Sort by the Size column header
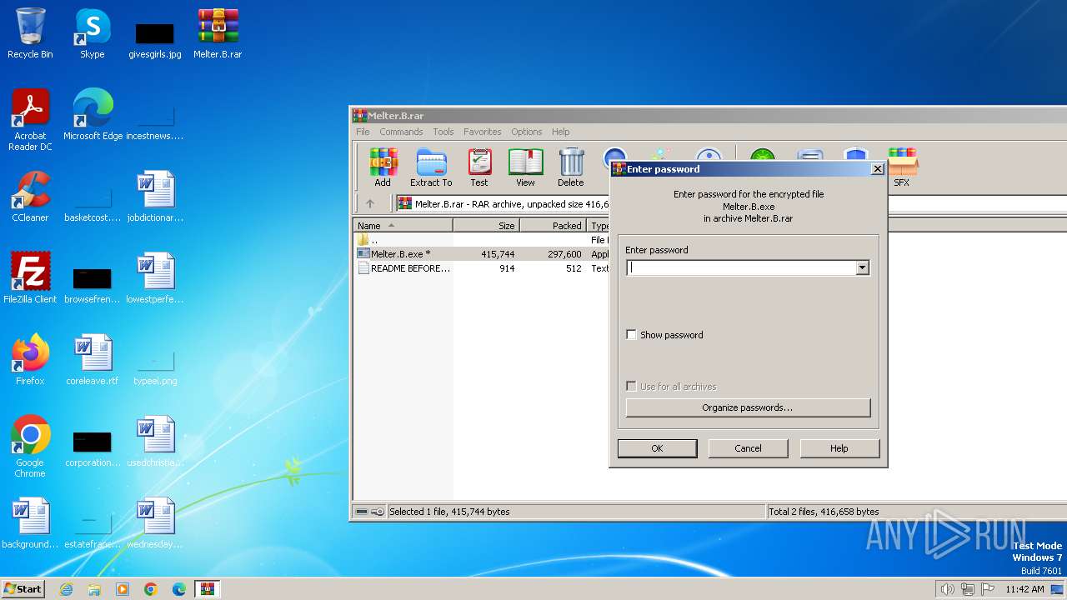1067x600 pixels. [487, 226]
